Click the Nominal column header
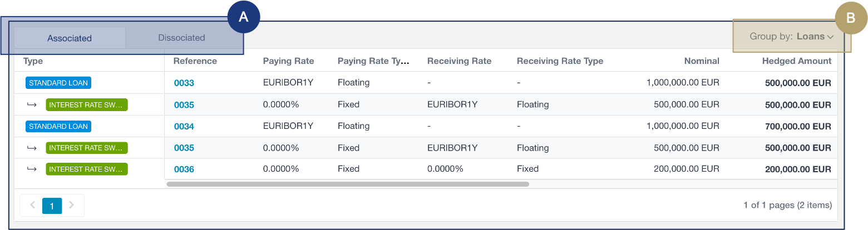This screenshot has height=230, width=868. click(x=702, y=61)
